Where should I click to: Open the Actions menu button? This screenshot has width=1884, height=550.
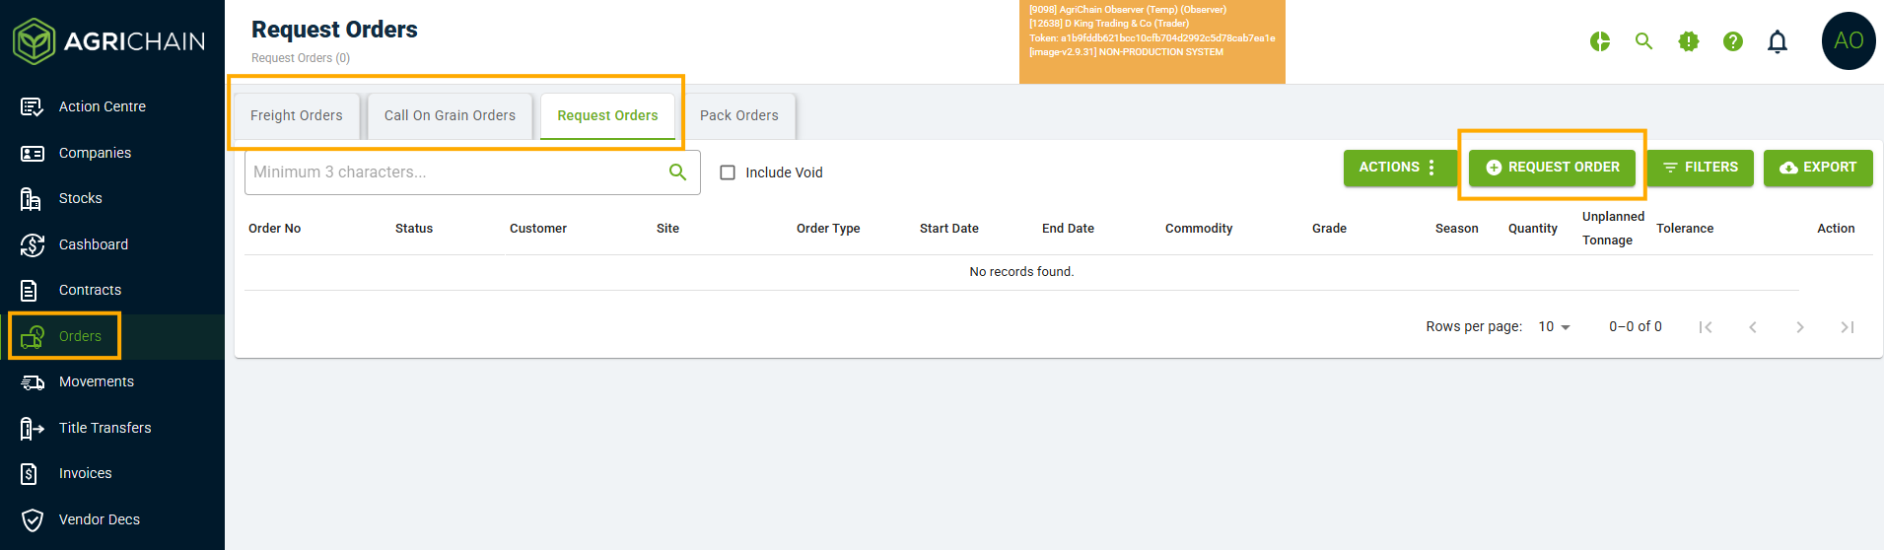(1399, 168)
